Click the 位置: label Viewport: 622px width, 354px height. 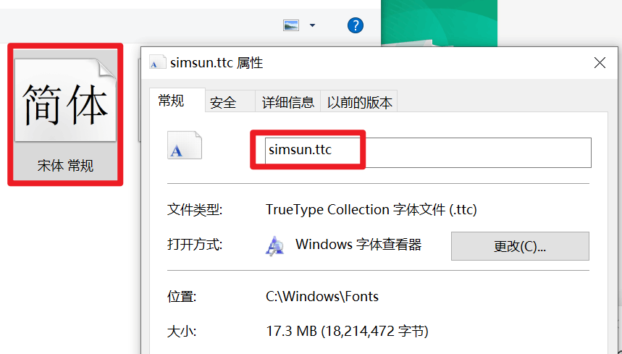pyautogui.click(x=182, y=297)
